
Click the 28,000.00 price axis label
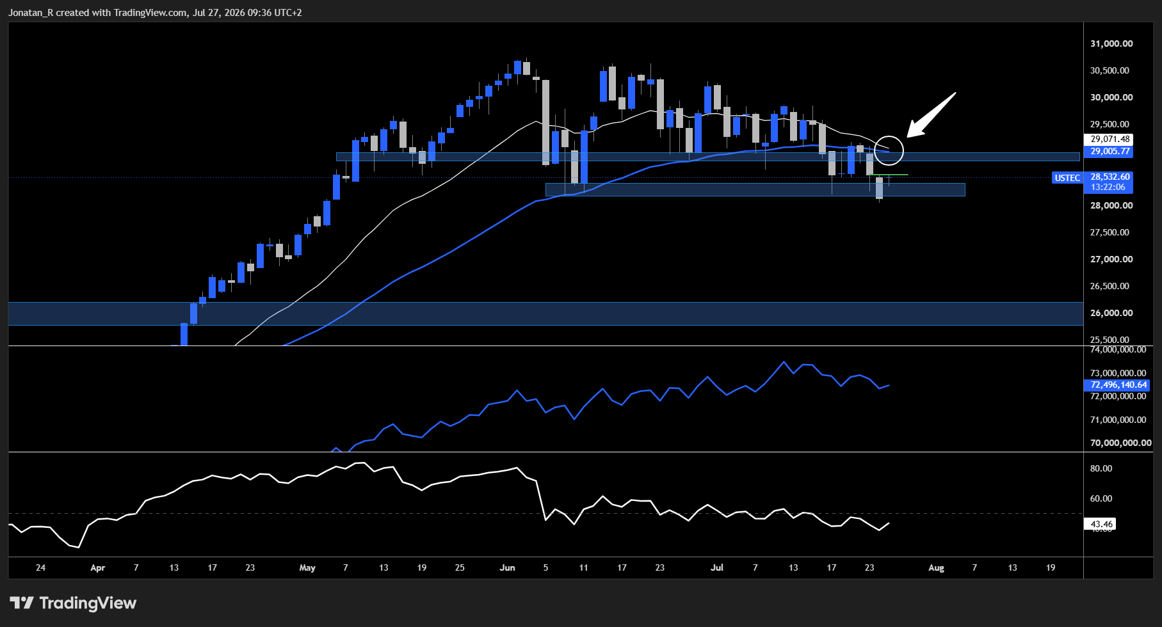(1111, 205)
